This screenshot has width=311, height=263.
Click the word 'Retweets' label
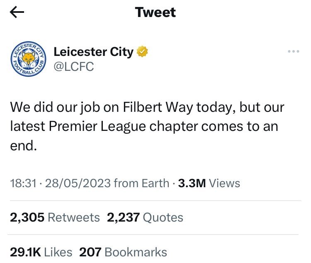coord(74,217)
